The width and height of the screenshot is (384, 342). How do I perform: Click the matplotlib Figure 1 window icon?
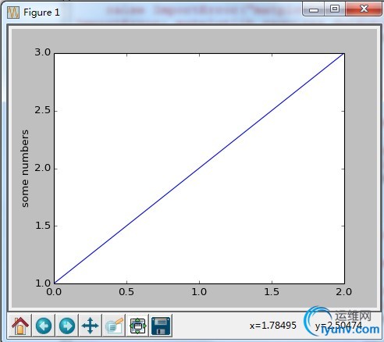tap(13, 12)
